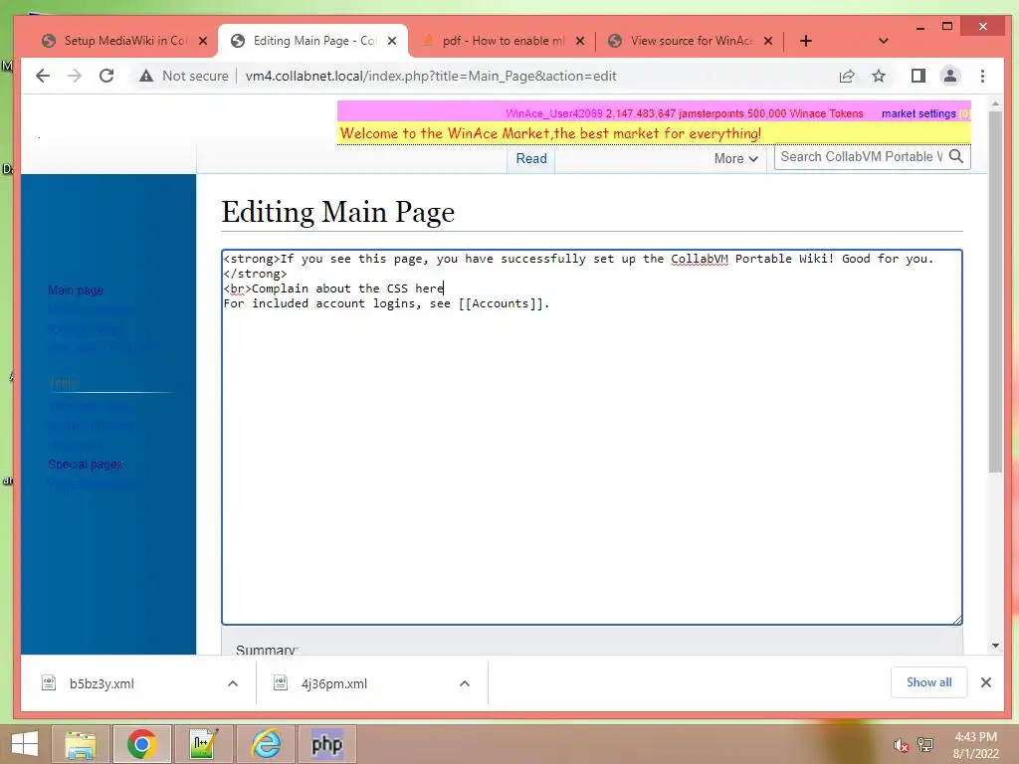
Task: Click the scrollbar down arrow
Action: [x=995, y=646]
